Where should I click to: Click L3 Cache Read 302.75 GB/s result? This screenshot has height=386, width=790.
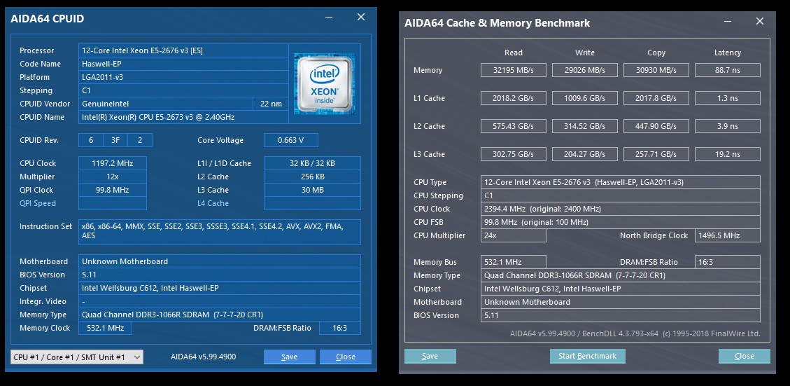[x=514, y=154]
